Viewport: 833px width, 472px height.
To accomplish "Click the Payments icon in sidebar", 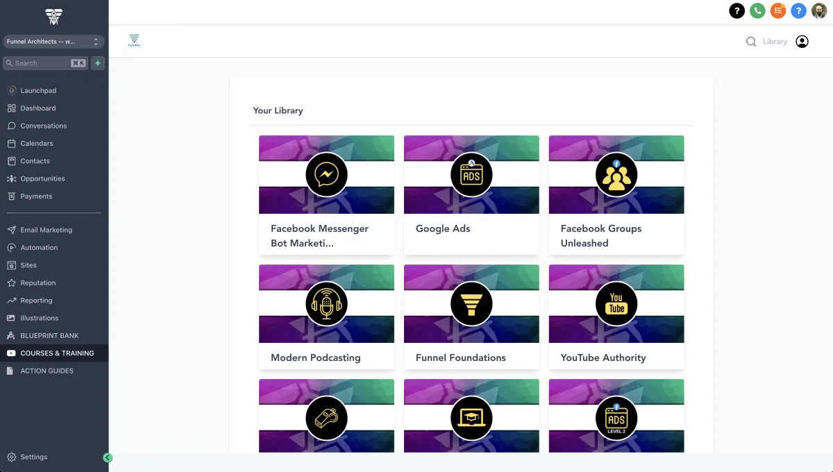I will coord(11,196).
